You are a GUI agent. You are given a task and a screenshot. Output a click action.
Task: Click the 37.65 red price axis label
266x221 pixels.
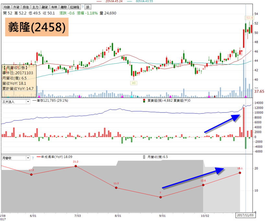click(x=259, y=91)
